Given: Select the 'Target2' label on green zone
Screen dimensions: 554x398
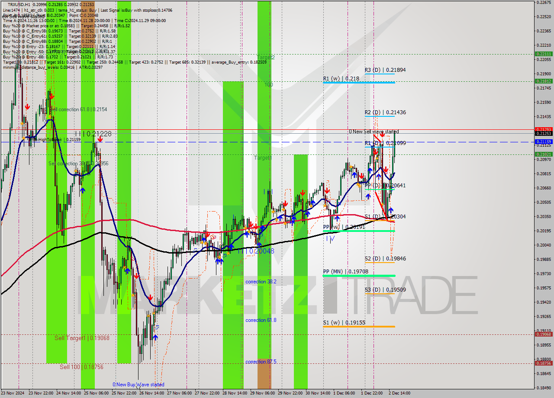Looking at the screenshot, I should [266, 57].
